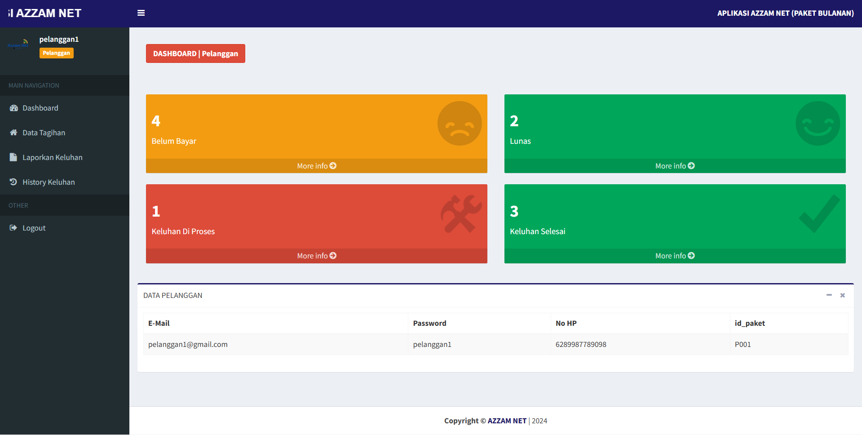Click the smiley icon on Lunas card
This screenshot has height=435, width=862.
tap(817, 124)
